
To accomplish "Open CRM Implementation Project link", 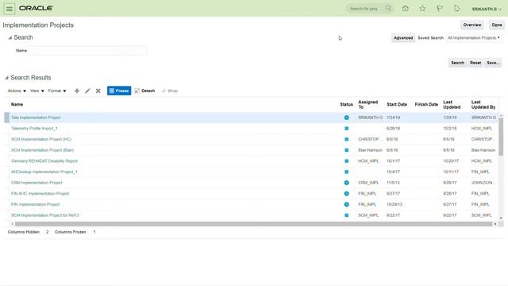I will [37, 183].
